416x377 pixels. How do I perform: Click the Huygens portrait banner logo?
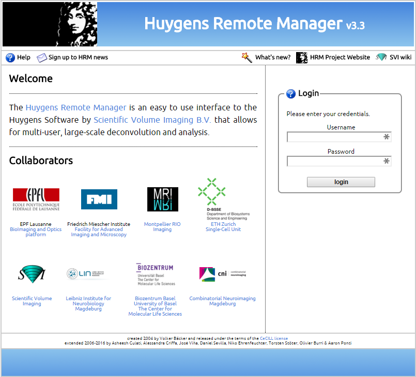point(50,24)
